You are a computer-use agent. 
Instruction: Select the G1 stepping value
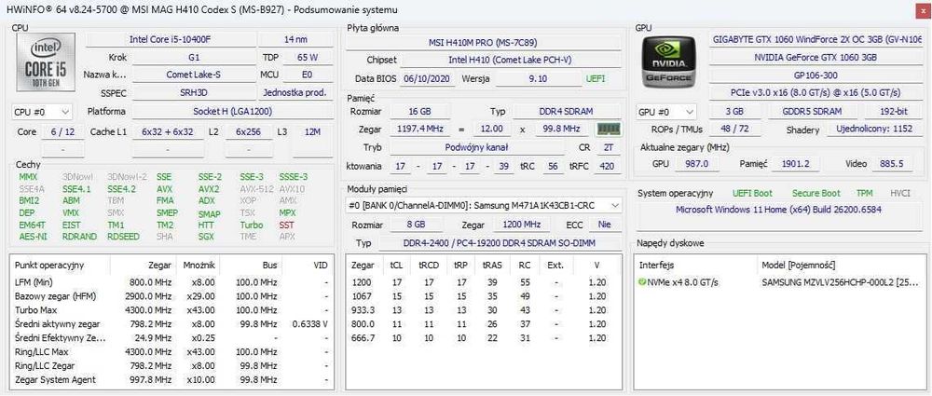(x=194, y=58)
